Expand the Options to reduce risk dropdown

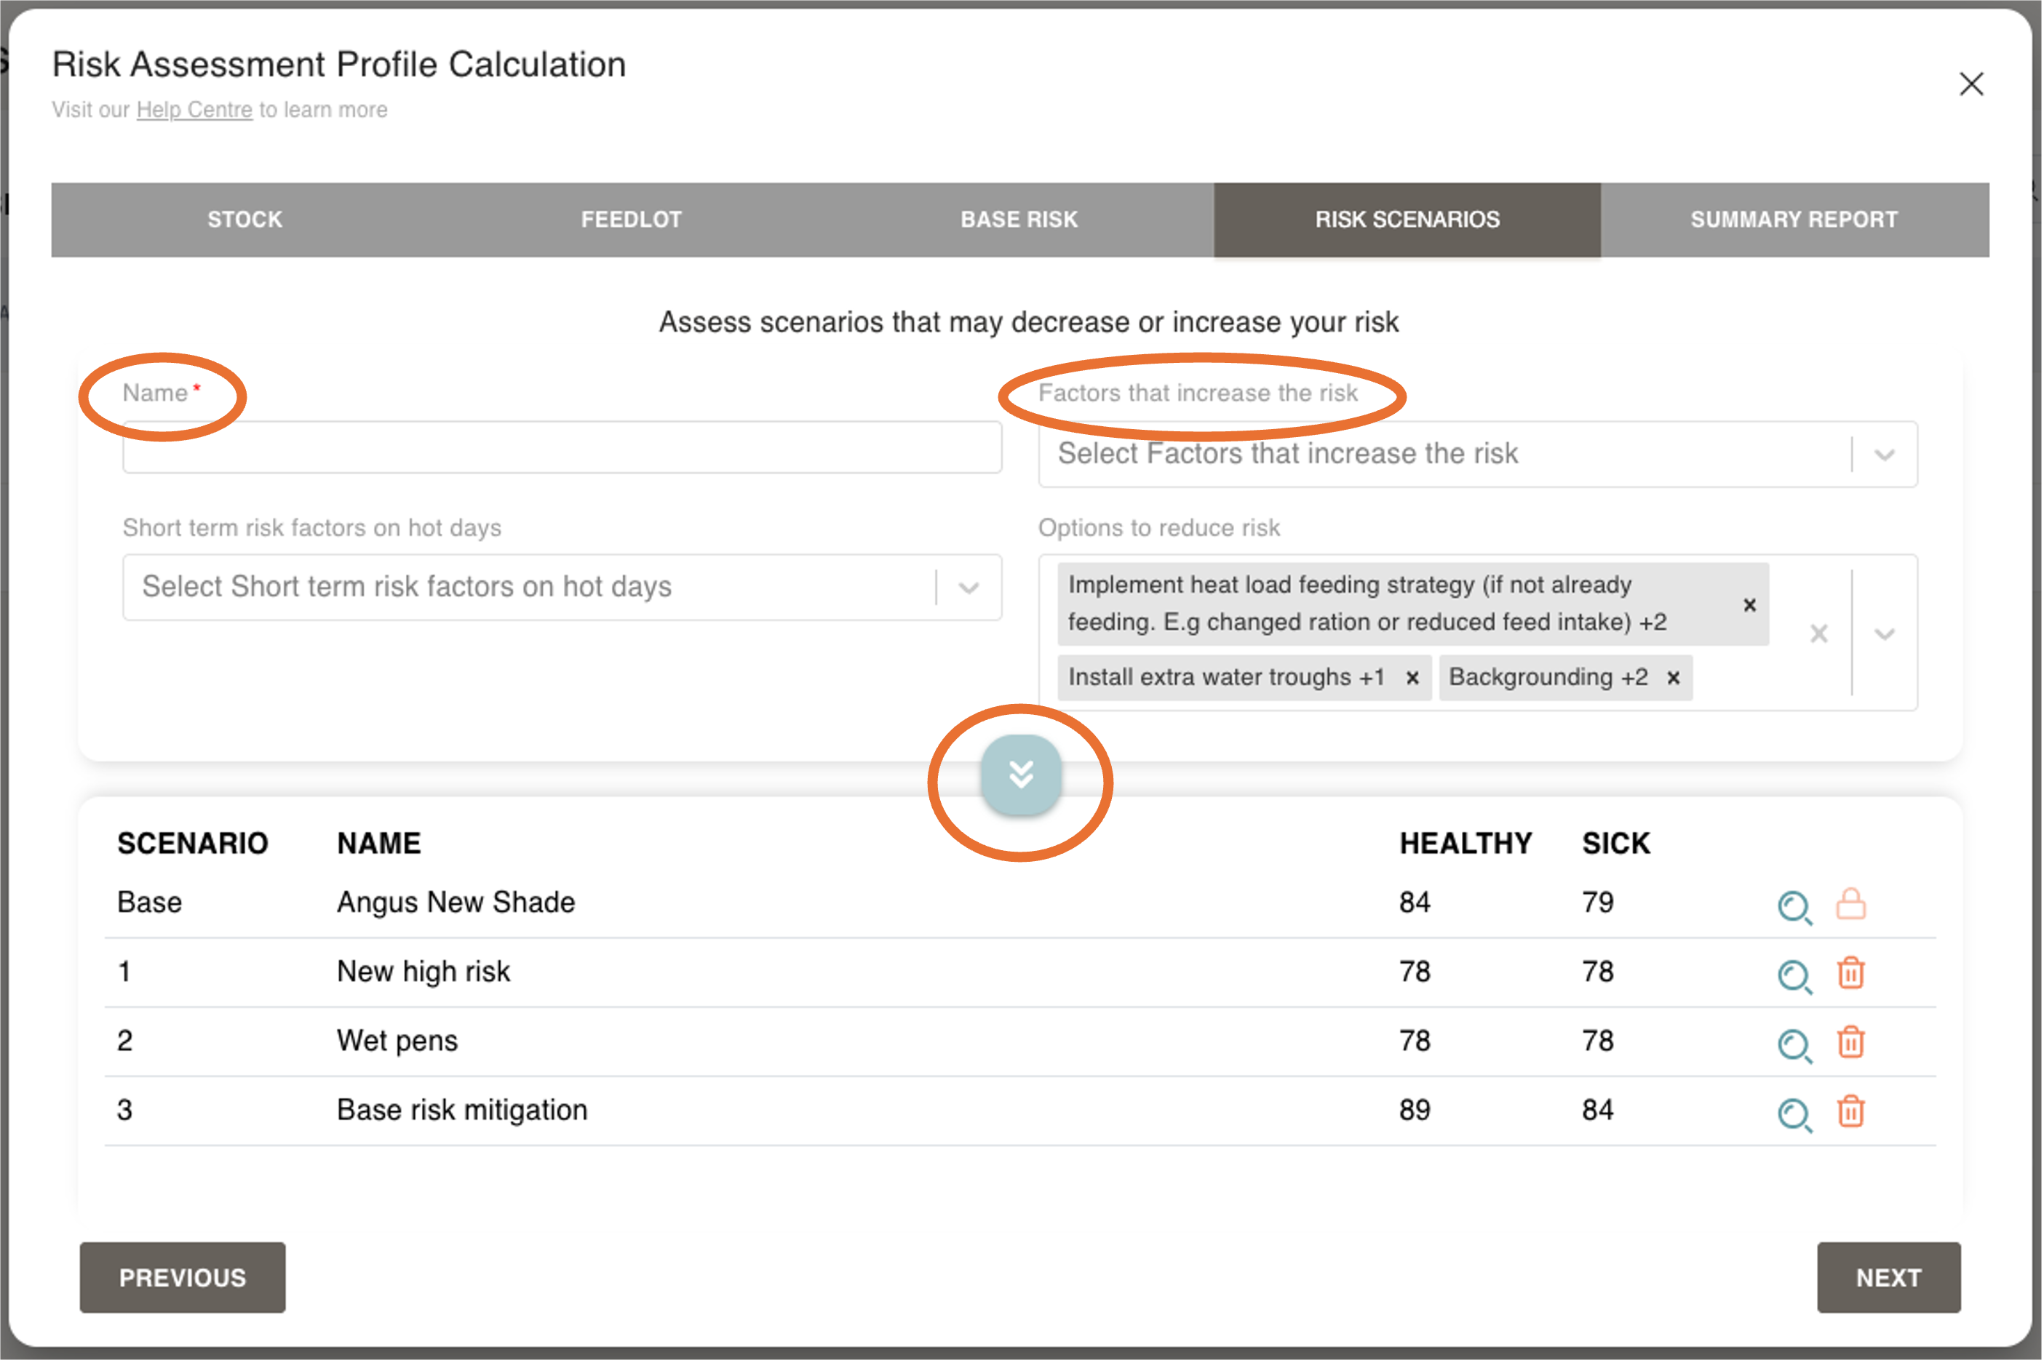pyautogui.click(x=1883, y=634)
